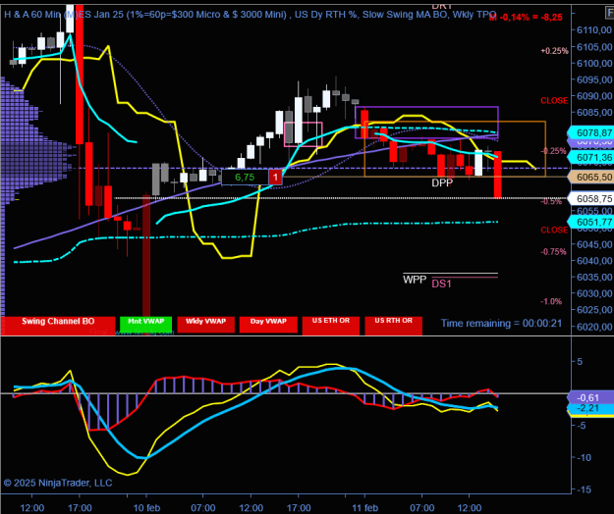Select the Time remaining countdown text
614x514 pixels.
pos(501,324)
